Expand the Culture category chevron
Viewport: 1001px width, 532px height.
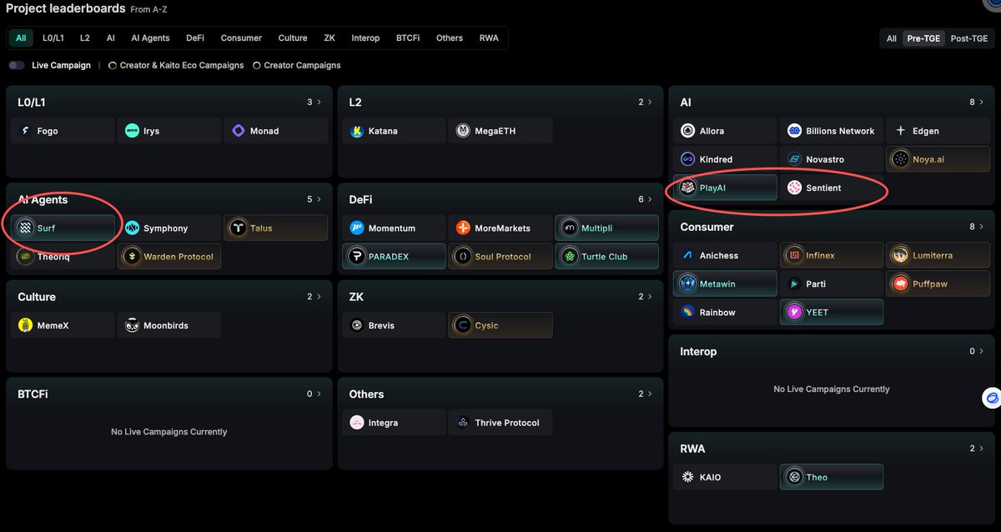(320, 297)
